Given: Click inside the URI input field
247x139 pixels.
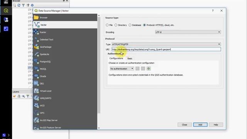Looking at the screenshot, I should (x=166, y=49).
